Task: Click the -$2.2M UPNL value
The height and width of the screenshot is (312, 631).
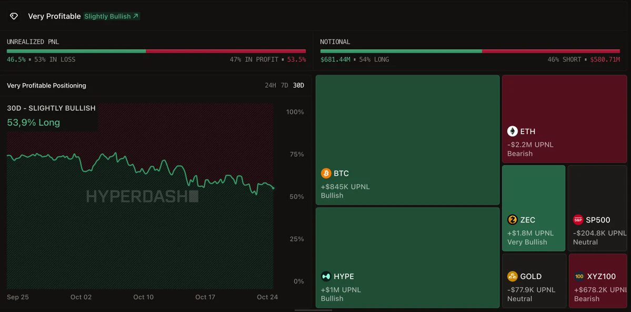Action: tap(530, 145)
